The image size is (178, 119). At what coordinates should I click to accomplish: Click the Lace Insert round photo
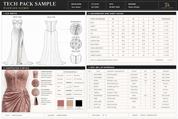pos(35,92)
